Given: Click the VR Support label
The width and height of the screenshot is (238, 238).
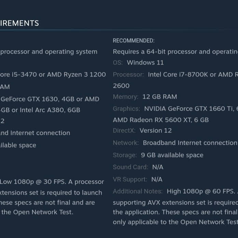Looking at the screenshot, I should click(x=130, y=179).
